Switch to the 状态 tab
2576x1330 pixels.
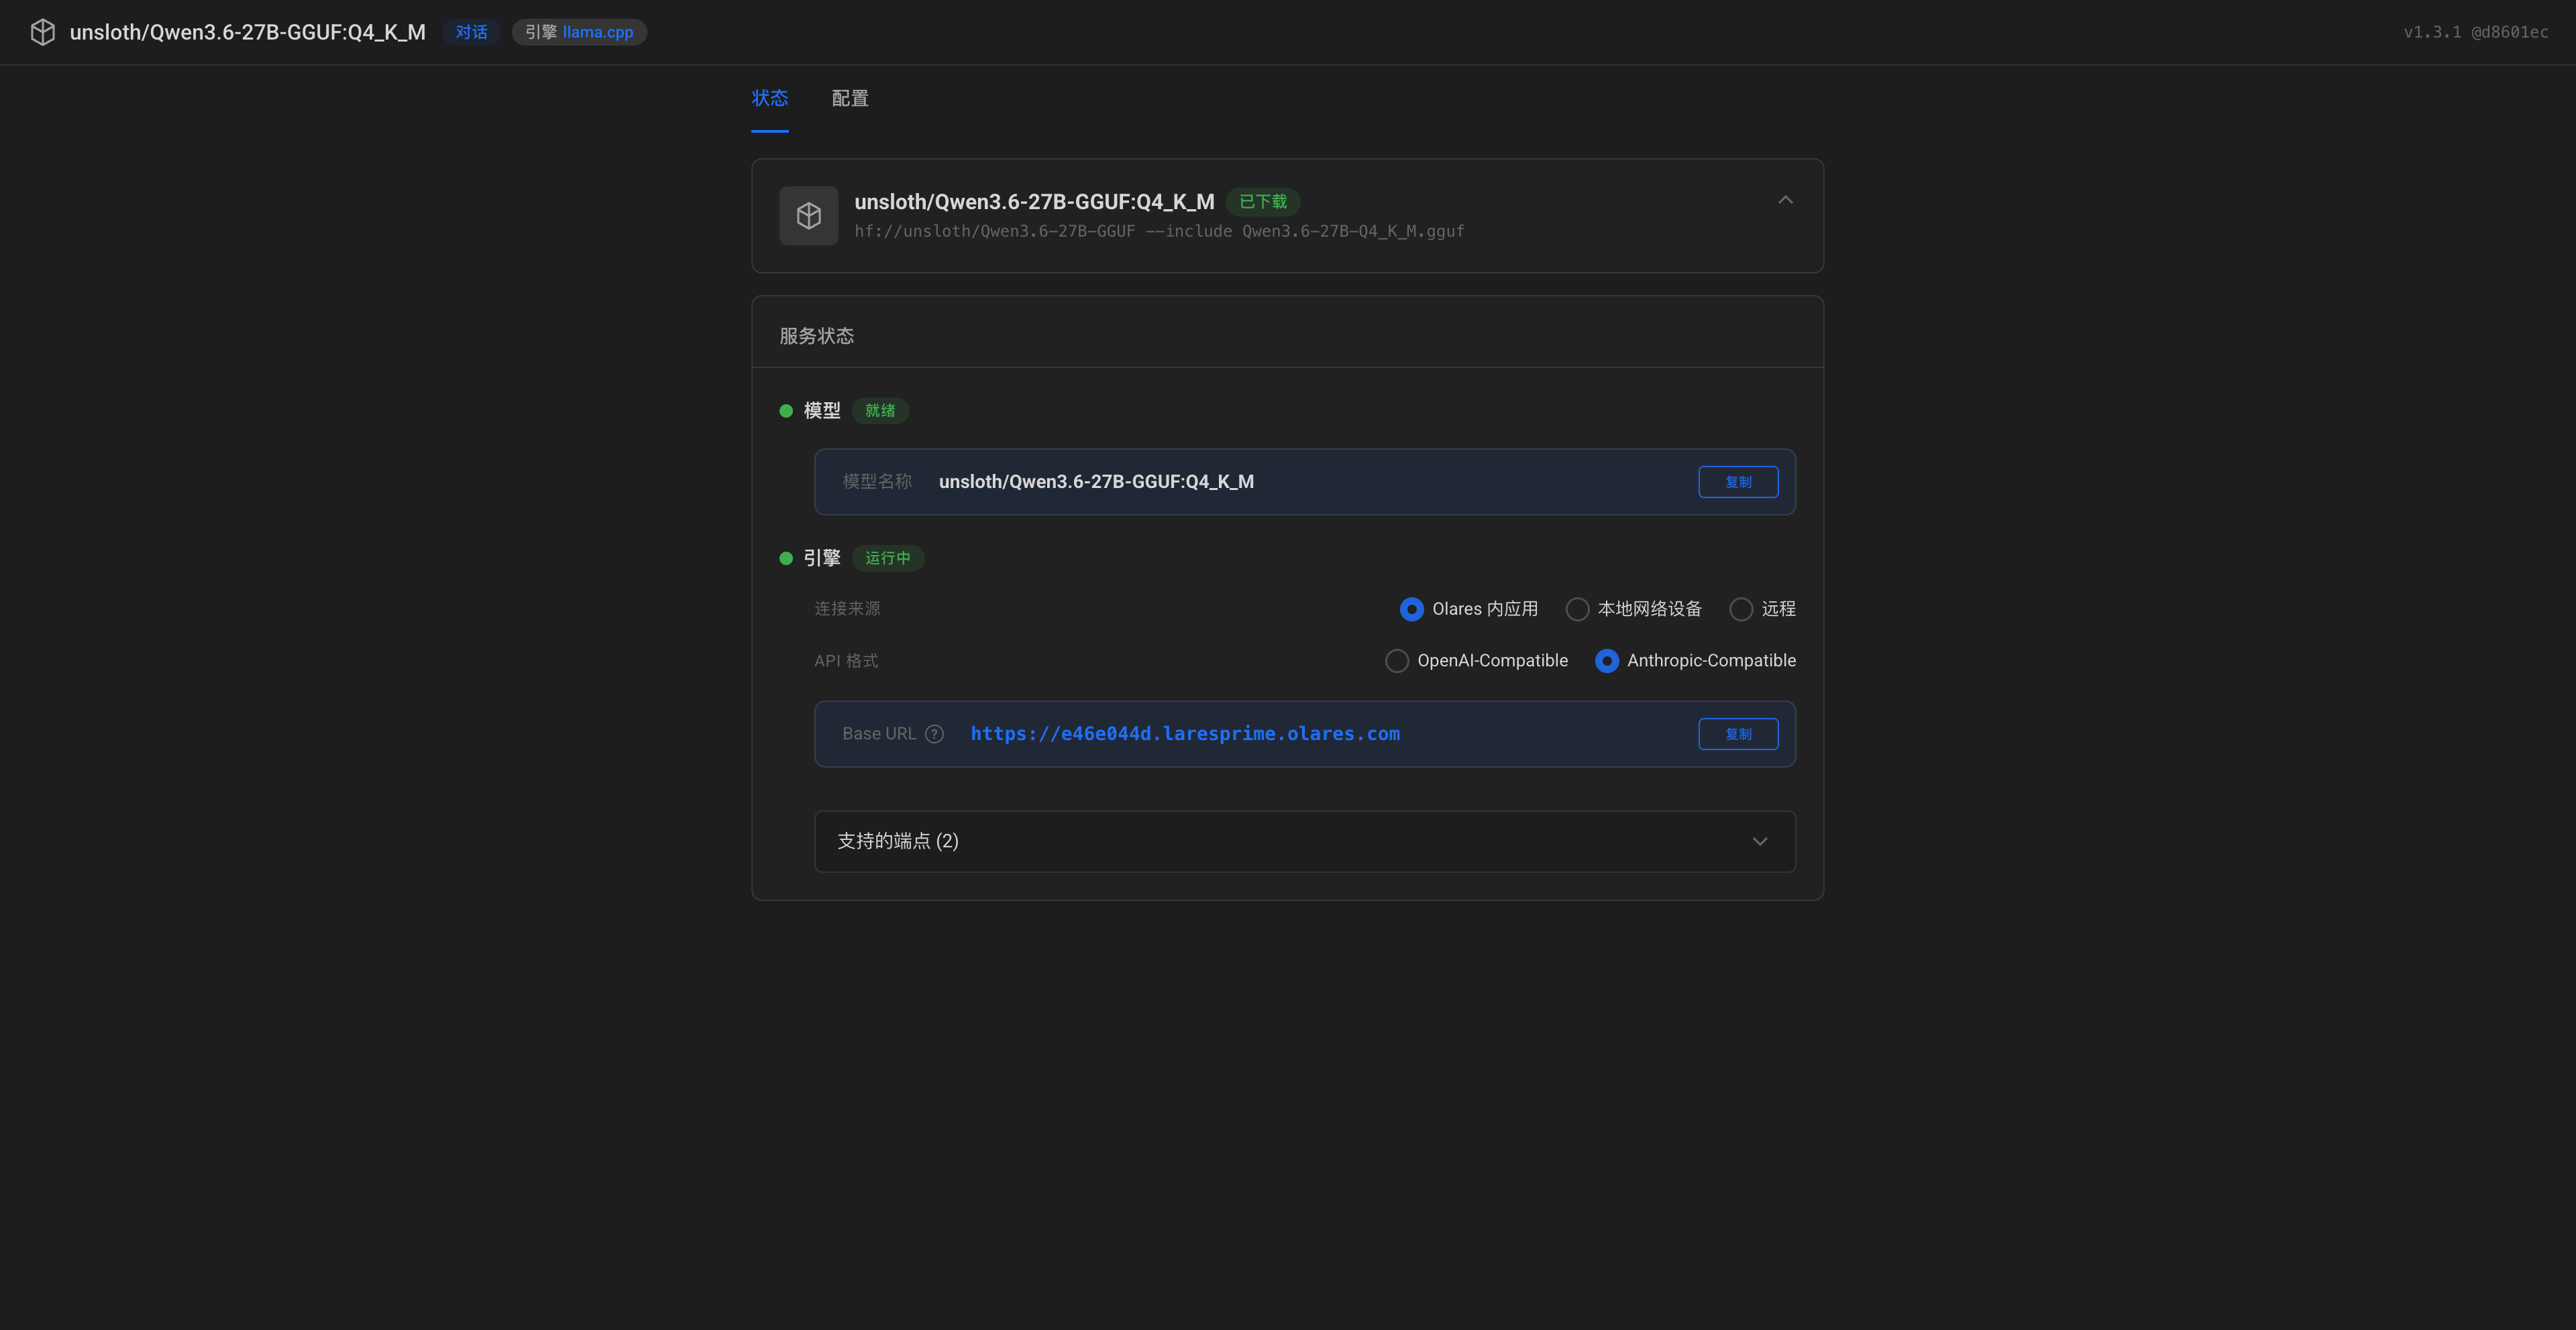pos(770,98)
